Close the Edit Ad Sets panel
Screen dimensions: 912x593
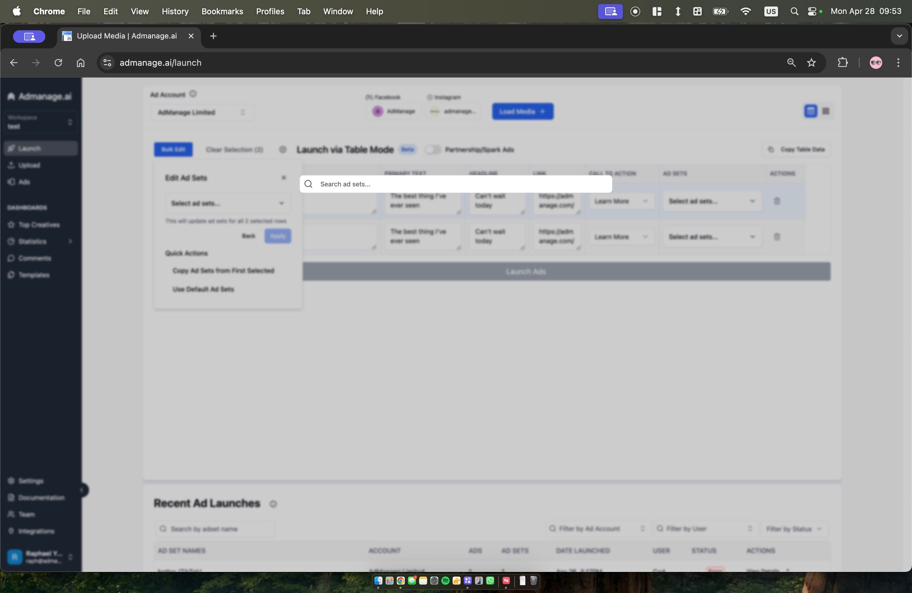(x=284, y=178)
